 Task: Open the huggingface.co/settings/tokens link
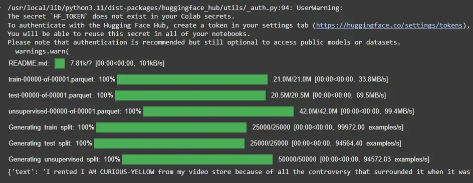[389, 25]
